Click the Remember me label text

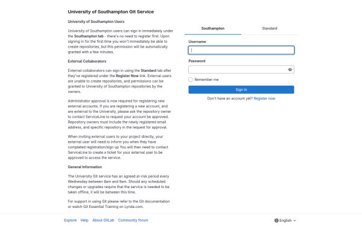206,80
